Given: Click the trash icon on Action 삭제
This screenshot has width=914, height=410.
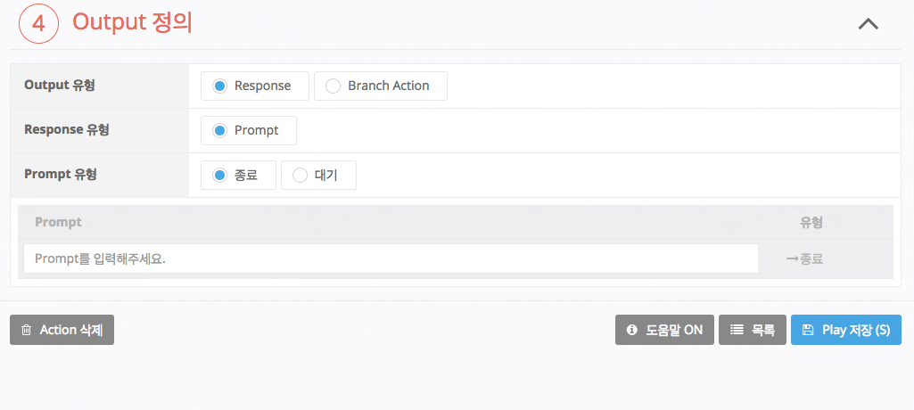Looking at the screenshot, I should pos(27,330).
